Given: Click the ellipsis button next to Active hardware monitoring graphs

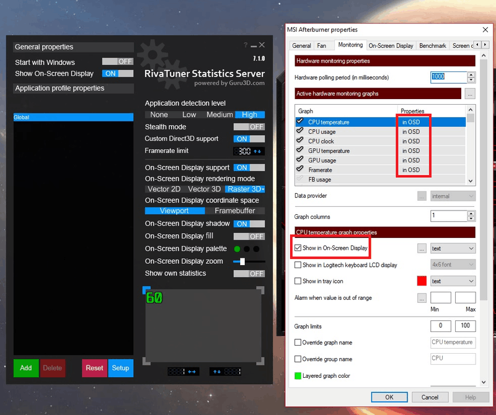Looking at the screenshot, I should coord(470,94).
